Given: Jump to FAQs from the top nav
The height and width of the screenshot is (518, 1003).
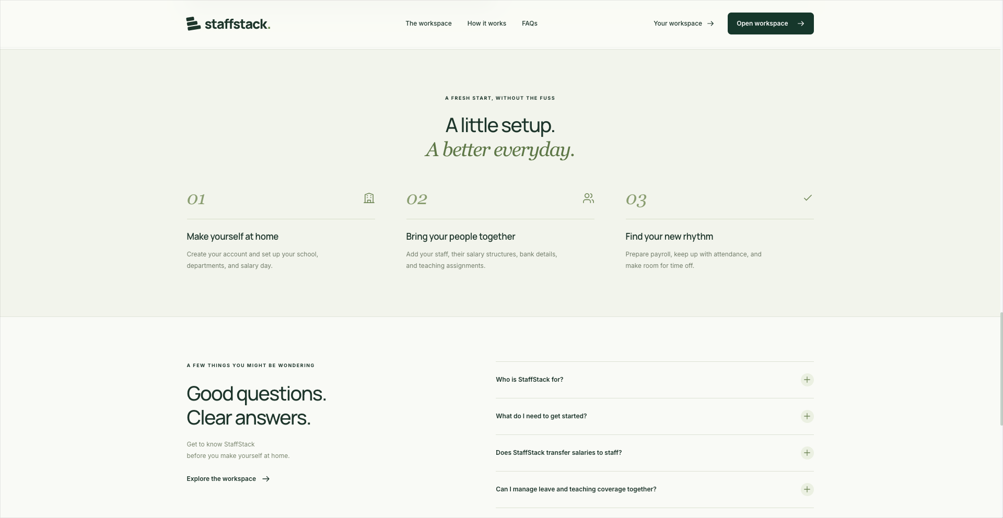Looking at the screenshot, I should tap(530, 23).
